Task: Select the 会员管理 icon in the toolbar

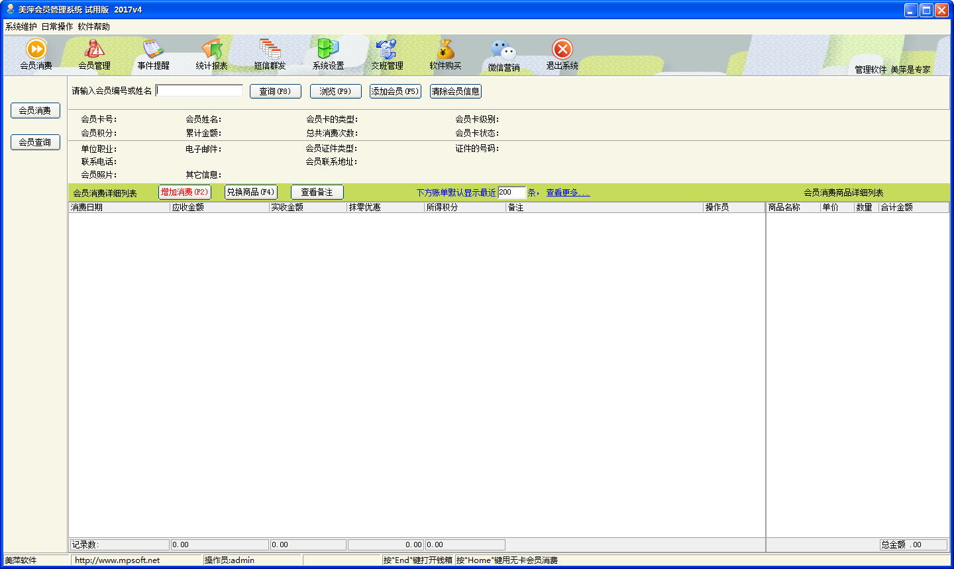Action: [x=94, y=54]
